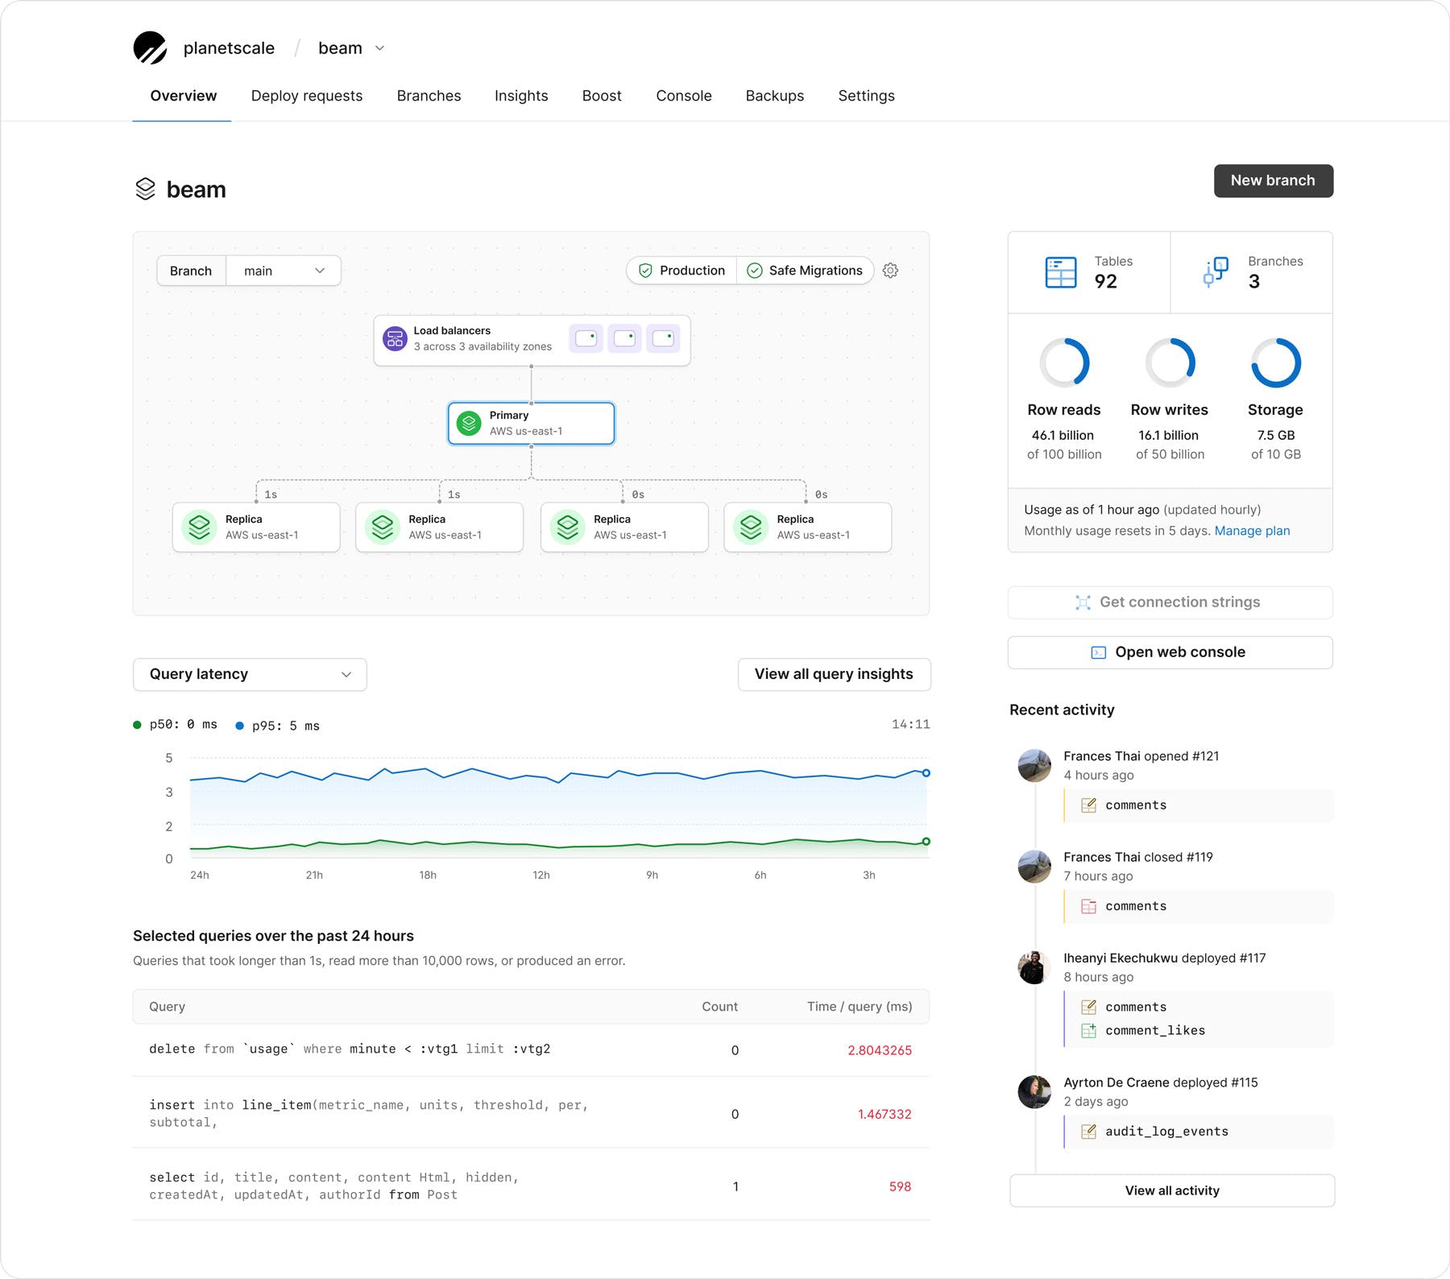Follow the Manage plan link

[1252, 531]
